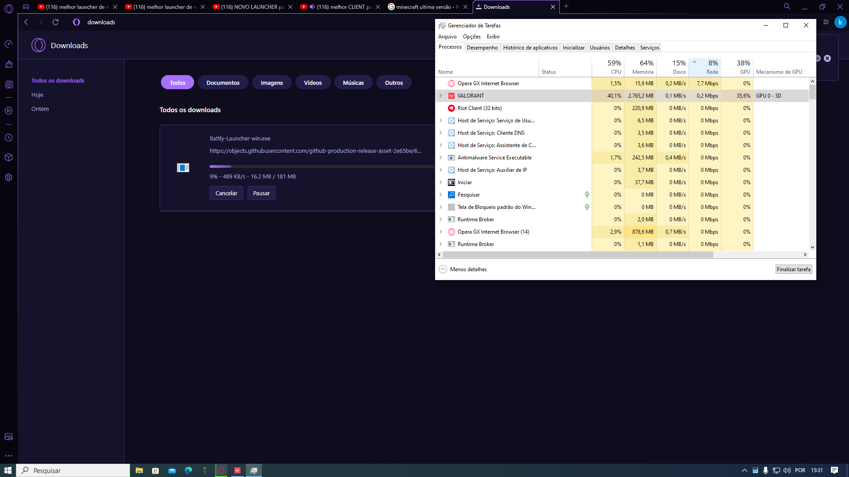Expand Antimalware Service Executable row
Screen dimensions: 849x477
[x=440, y=158]
